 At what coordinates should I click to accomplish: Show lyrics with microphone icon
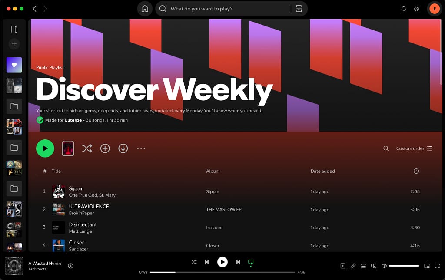(x=353, y=266)
